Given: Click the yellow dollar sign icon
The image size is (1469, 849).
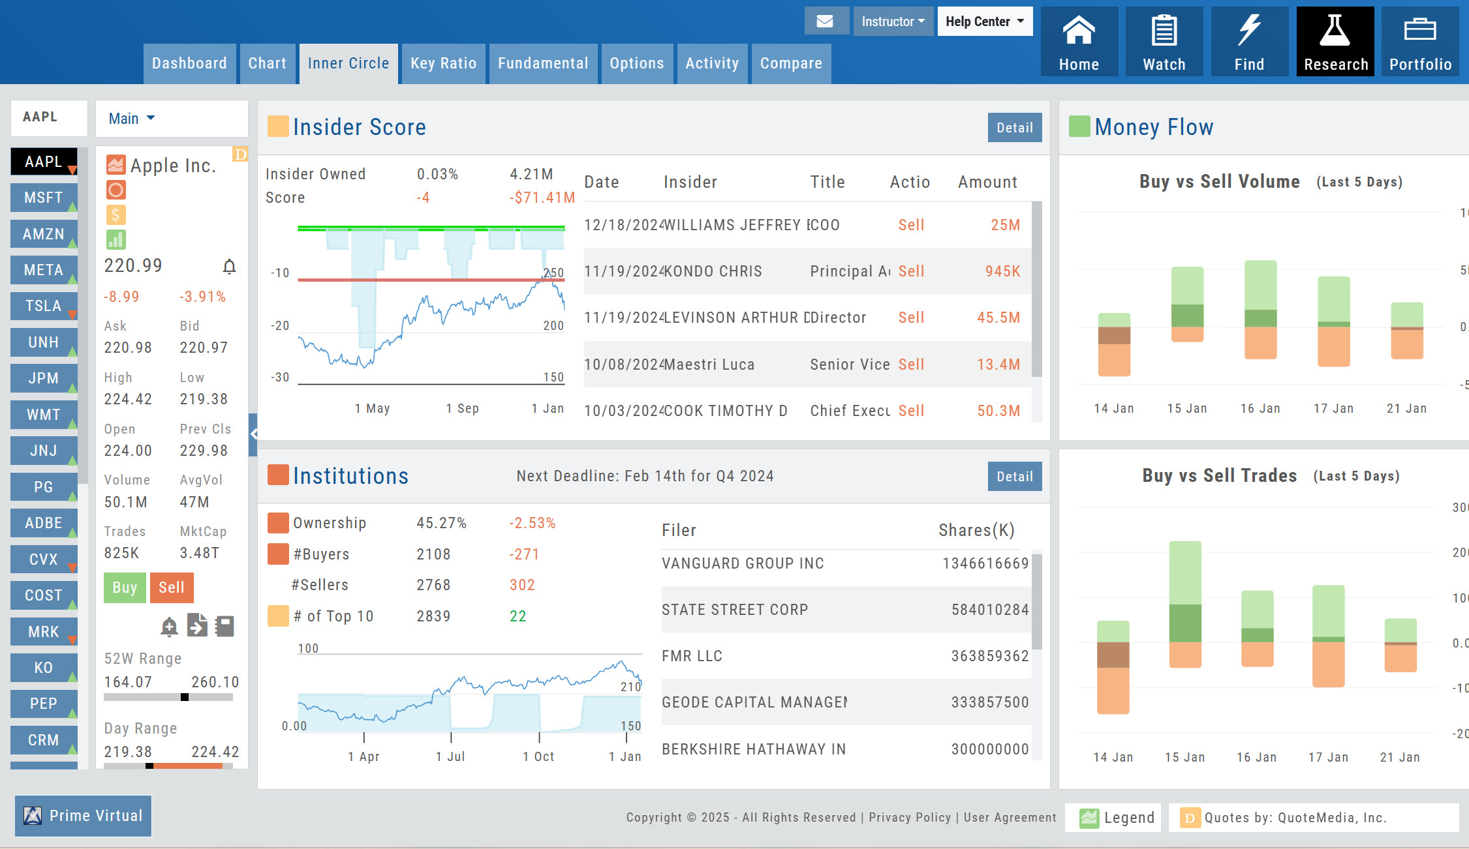Looking at the screenshot, I should click(116, 215).
